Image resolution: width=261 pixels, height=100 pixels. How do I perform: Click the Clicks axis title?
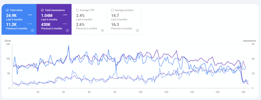click(7, 41)
